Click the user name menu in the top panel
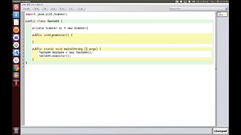The width and height of the screenshot is (241, 135). tap(223, 1)
